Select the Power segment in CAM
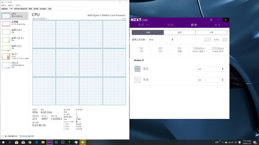This screenshot has height=145, width=259. (x=211, y=32)
